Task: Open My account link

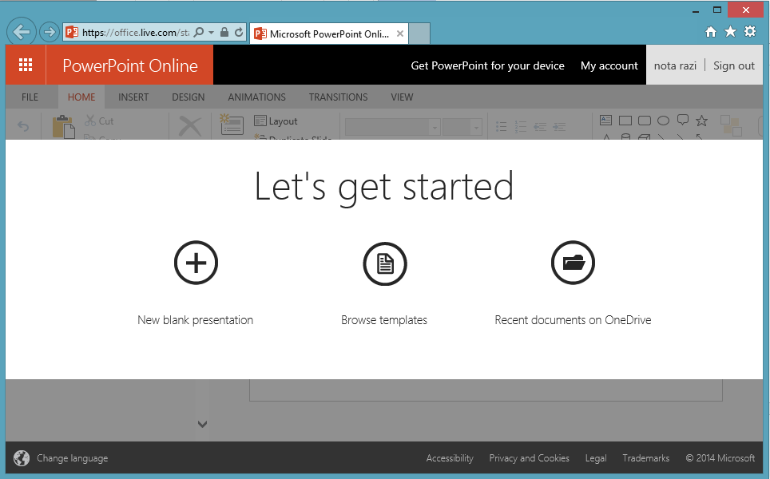Action: 609,65
